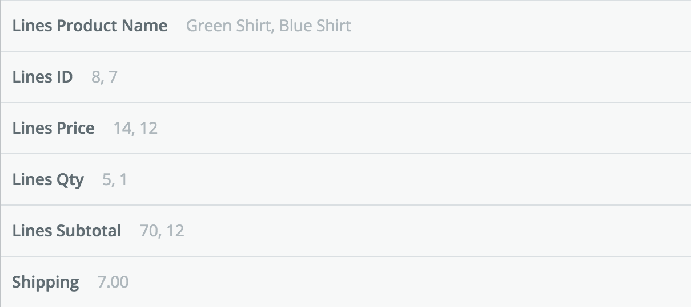This screenshot has height=307, width=691.
Task: Click the number 14 in Lines Price
Action: pos(122,128)
